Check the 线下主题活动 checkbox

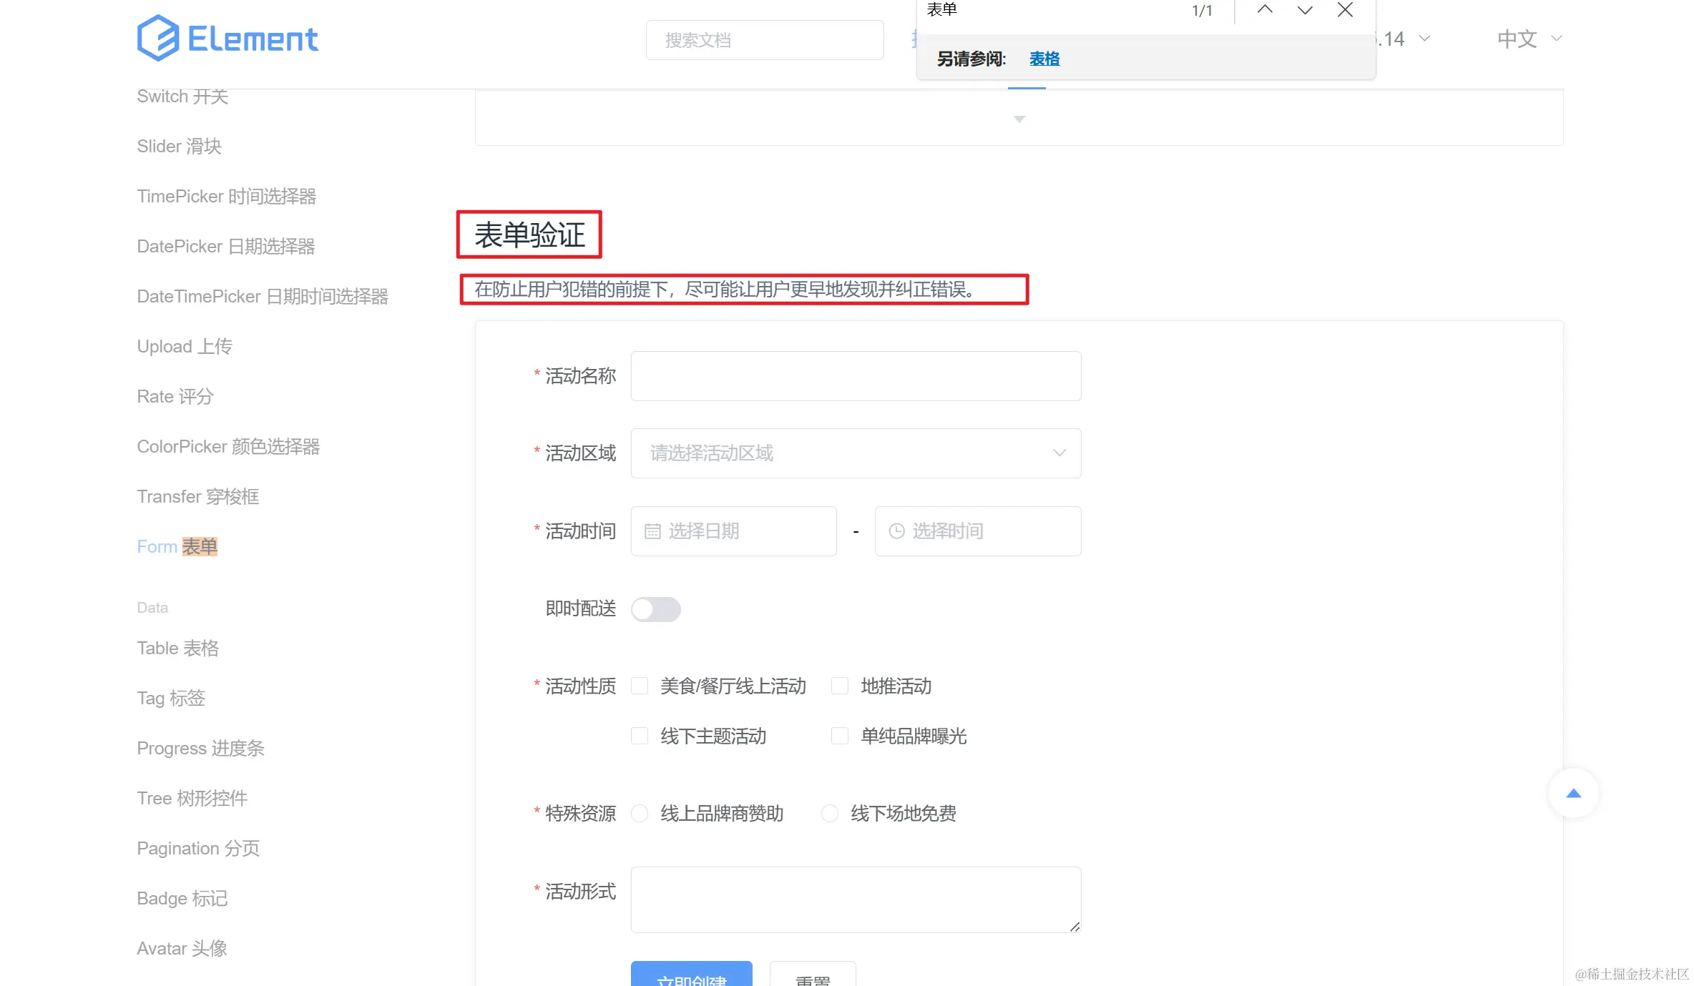(640, 736)
